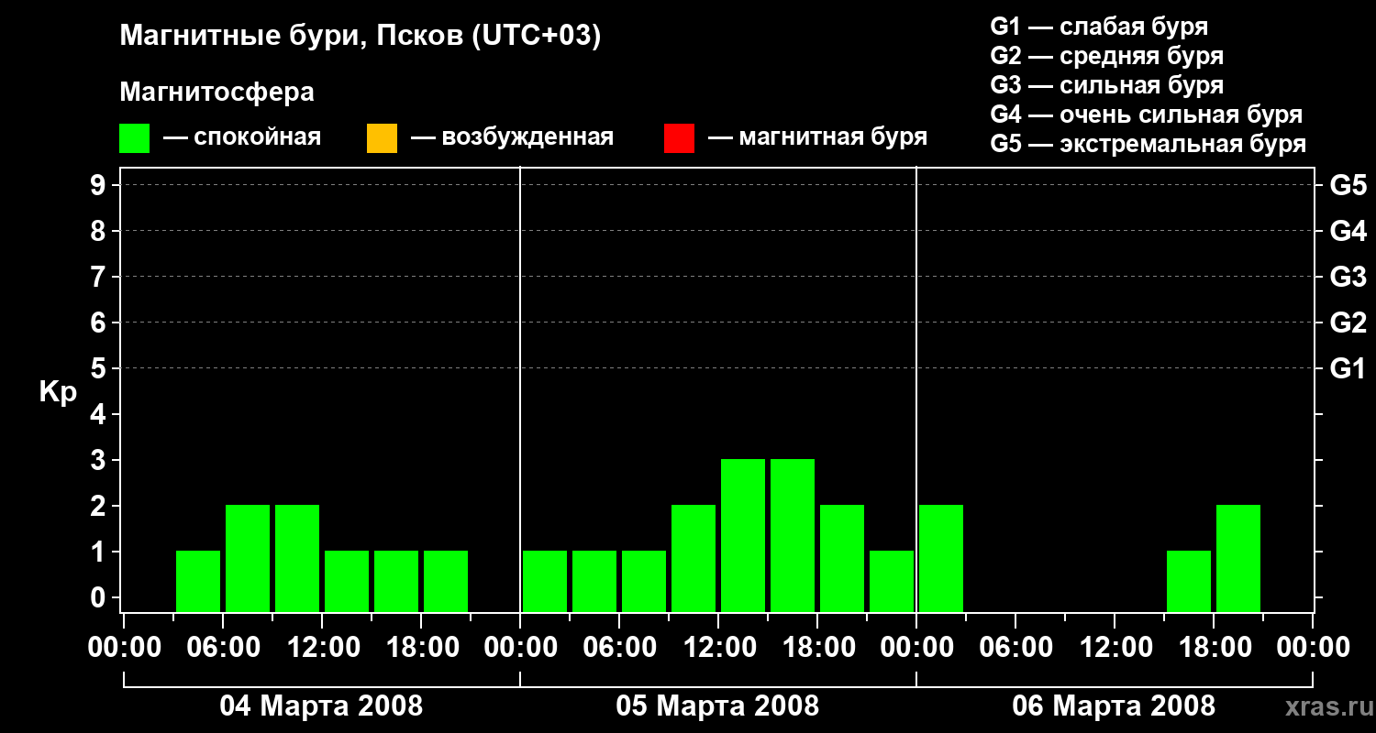The image size is (1376, 733).
Task: Click the 'G2 — средняя буря' legend line
Action: 1107,56
